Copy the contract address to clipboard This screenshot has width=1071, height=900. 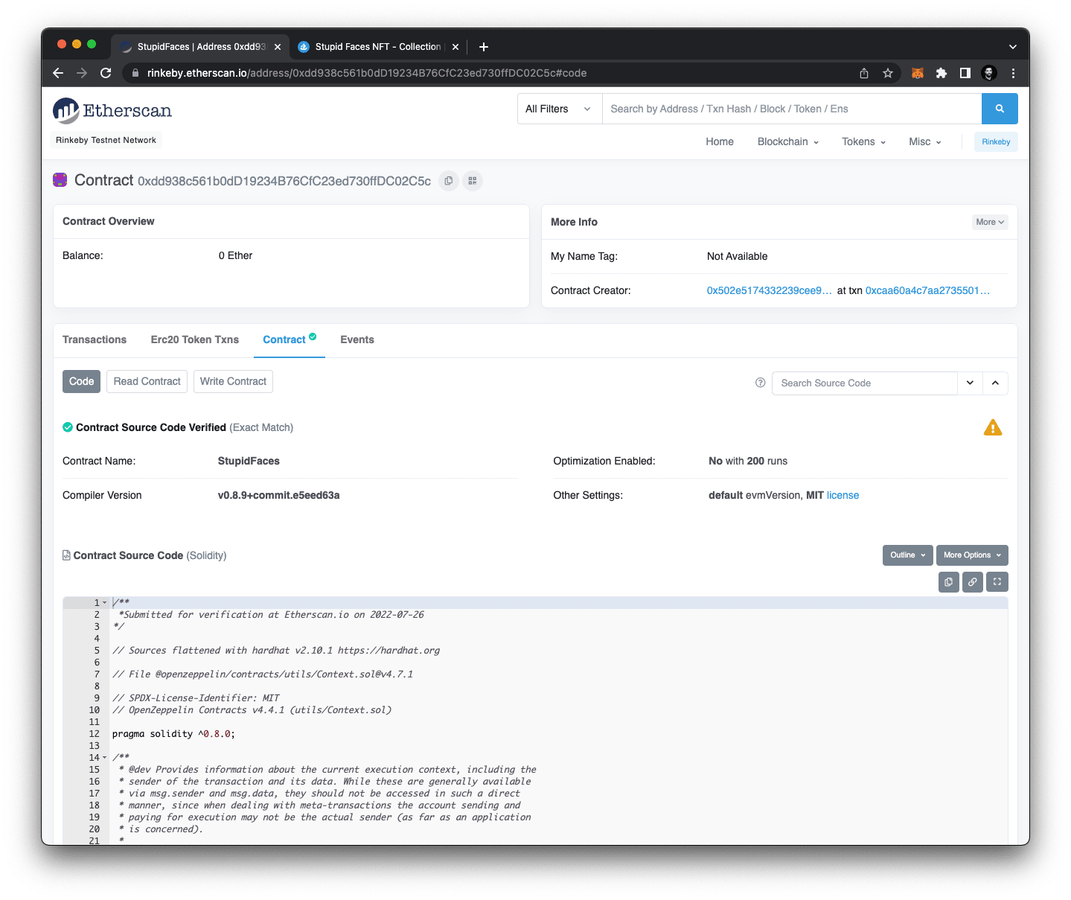click(x=449, y=181)
